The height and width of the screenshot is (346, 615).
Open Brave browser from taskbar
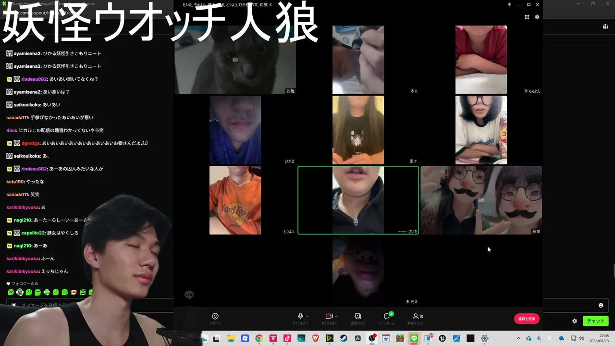[315, 338]
